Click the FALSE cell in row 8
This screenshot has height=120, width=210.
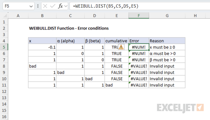(117, 66)
